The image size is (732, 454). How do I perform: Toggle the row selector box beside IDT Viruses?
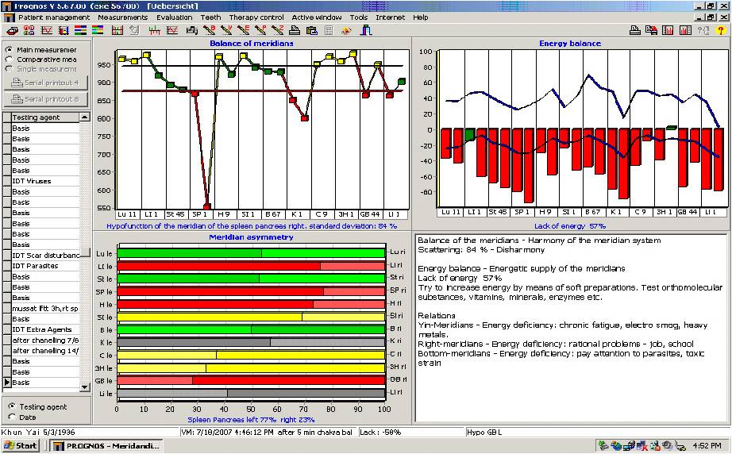(x=7, y=181)
